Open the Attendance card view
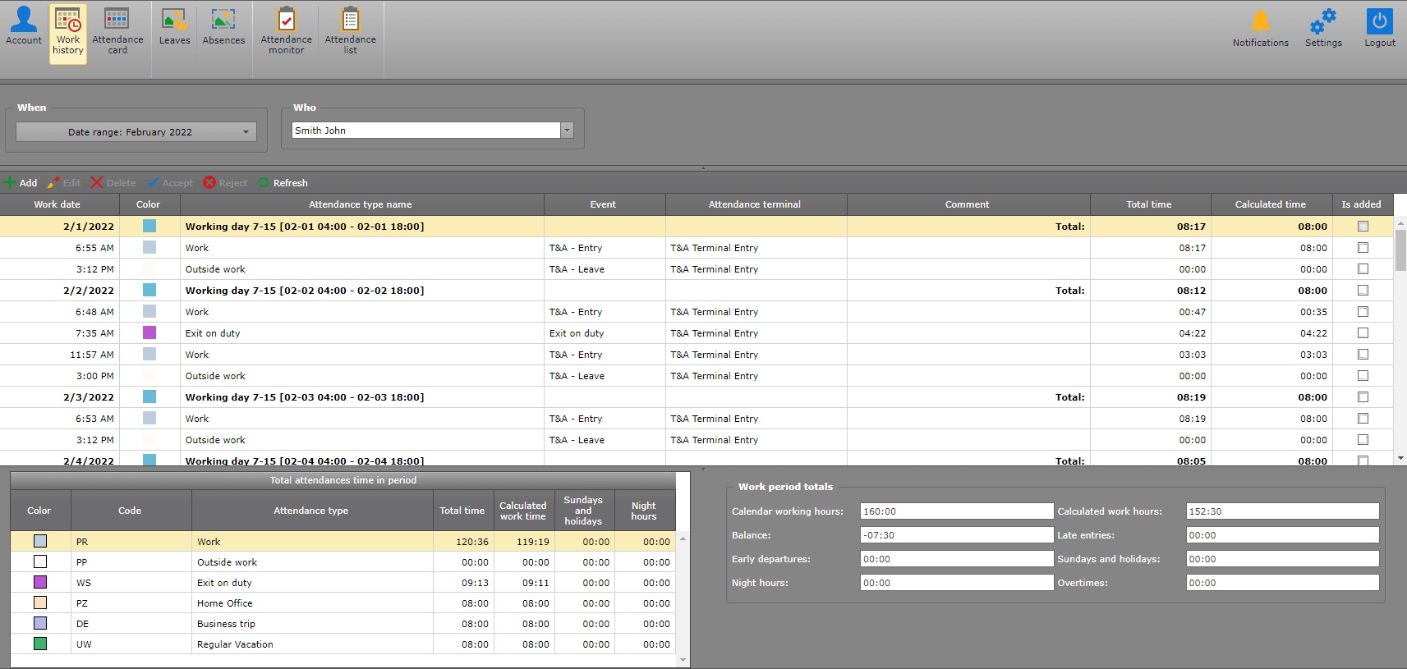 [x=117, y=31]
